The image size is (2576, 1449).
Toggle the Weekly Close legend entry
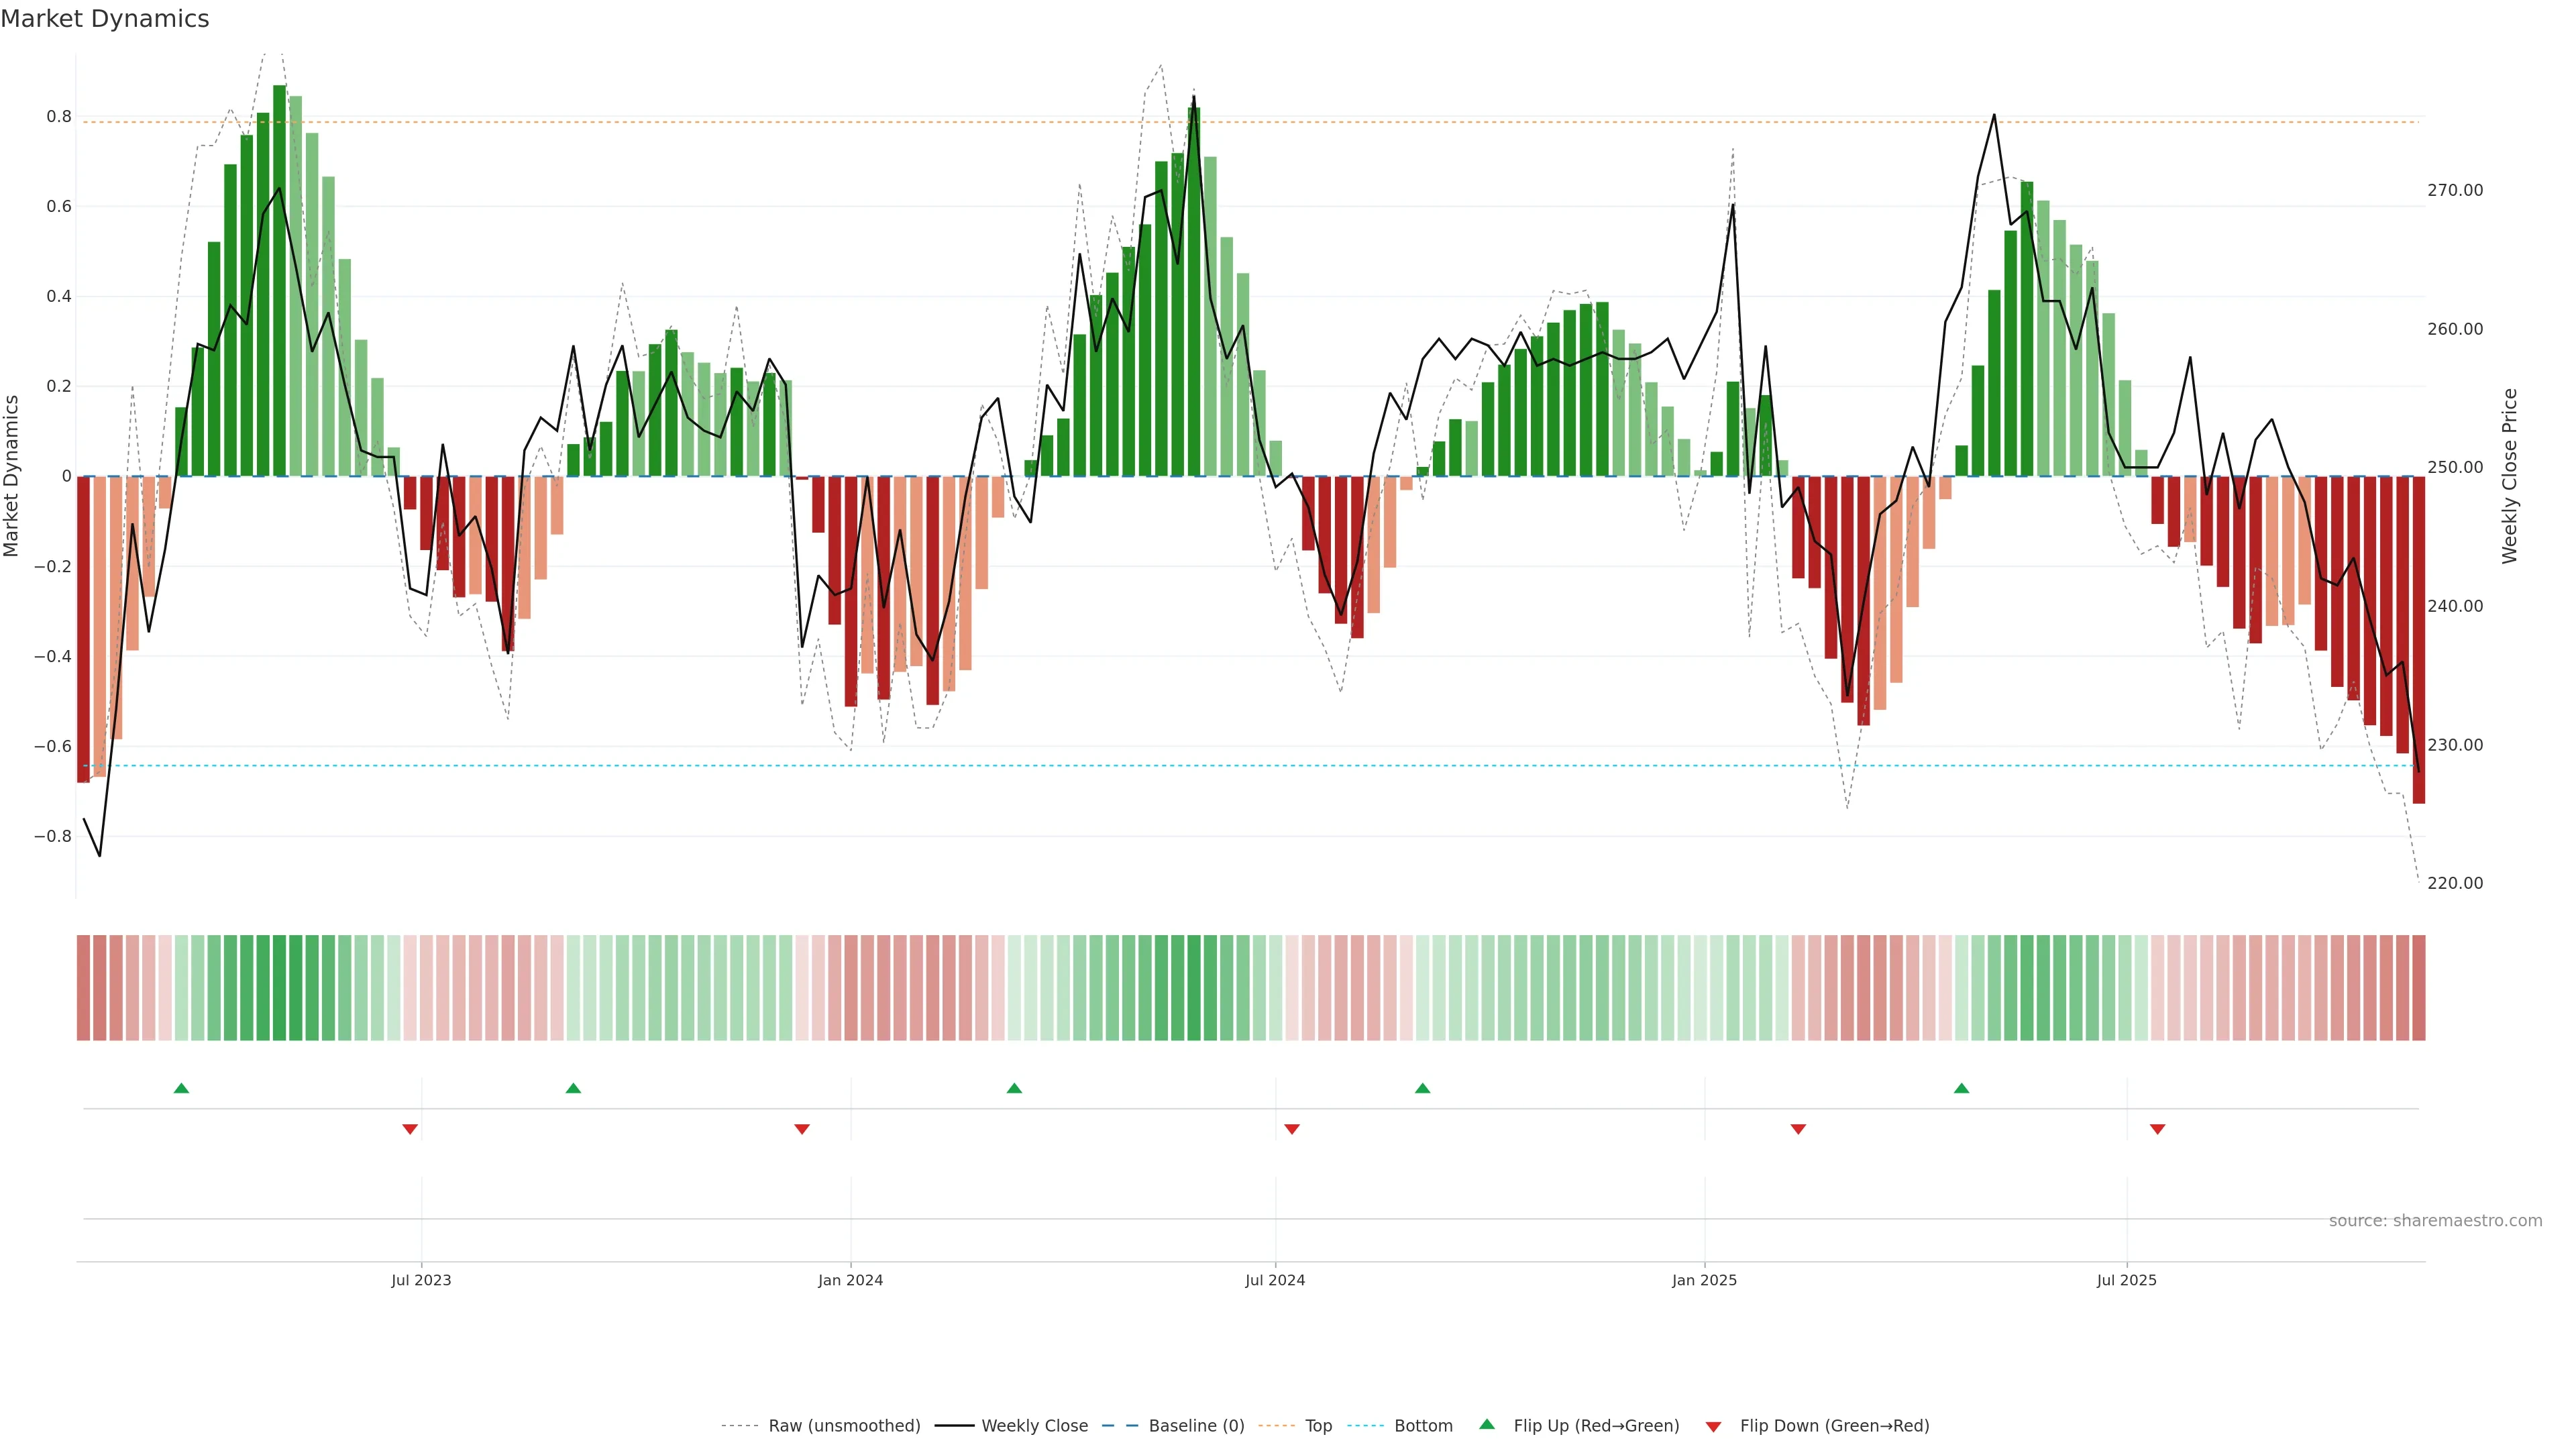[1034, 1426]
